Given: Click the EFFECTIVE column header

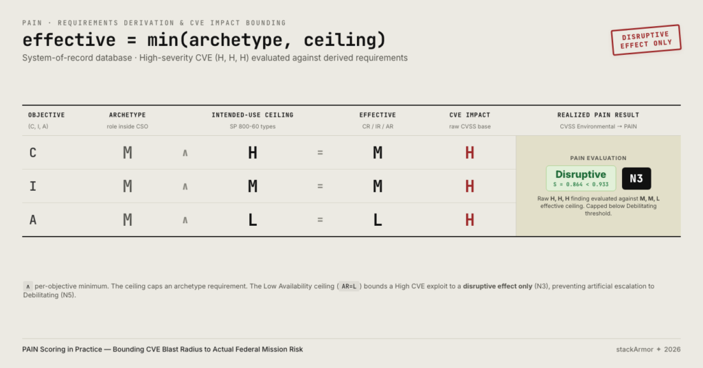Looking at the screenshot, I should click(378, 115).
